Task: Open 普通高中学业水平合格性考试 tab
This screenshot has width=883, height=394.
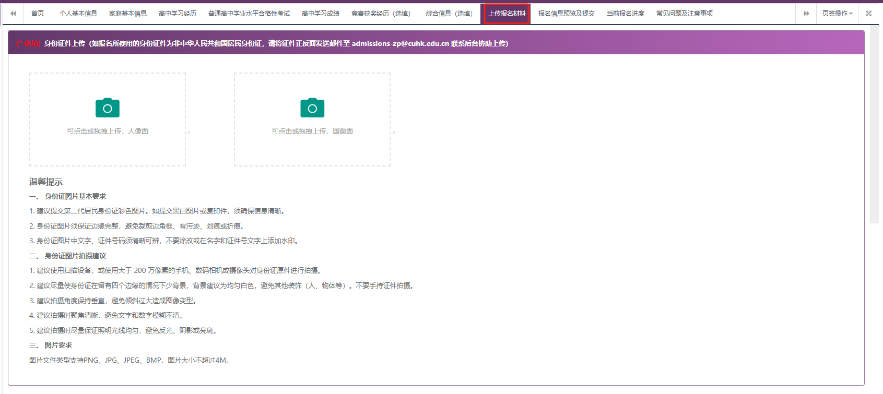Action: [249, 14]
